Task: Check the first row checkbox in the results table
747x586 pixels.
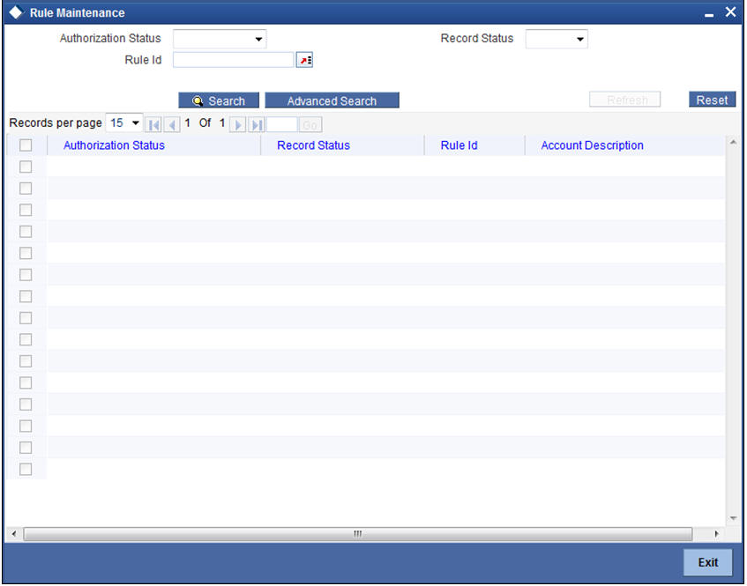Action: click(x=26, y=167)
